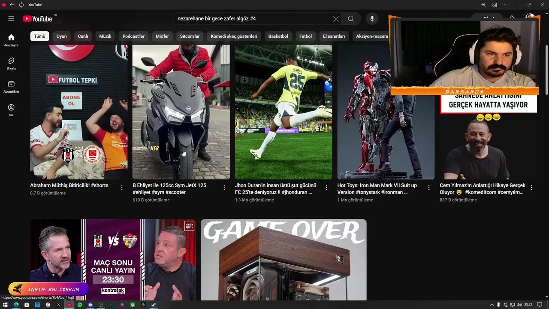This screenshot has width=549, height=309.
Task: Open the three-dots browser menu
Action: (504, 5)
